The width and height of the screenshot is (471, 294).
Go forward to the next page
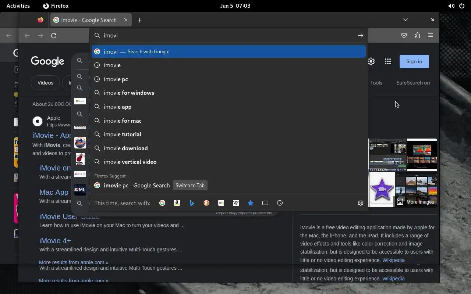pos(40,36)
